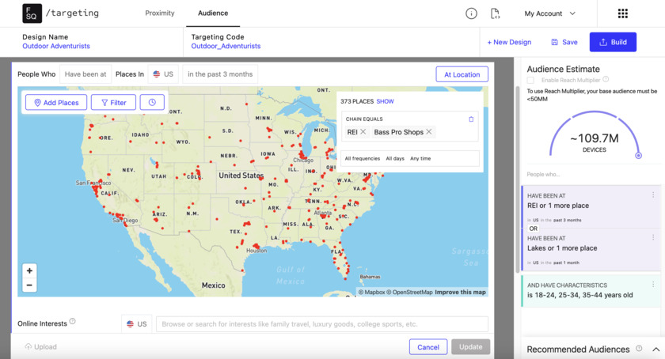Open options menu for Lakes or 1 more place
Screen dimensions: 665x359
653,237
